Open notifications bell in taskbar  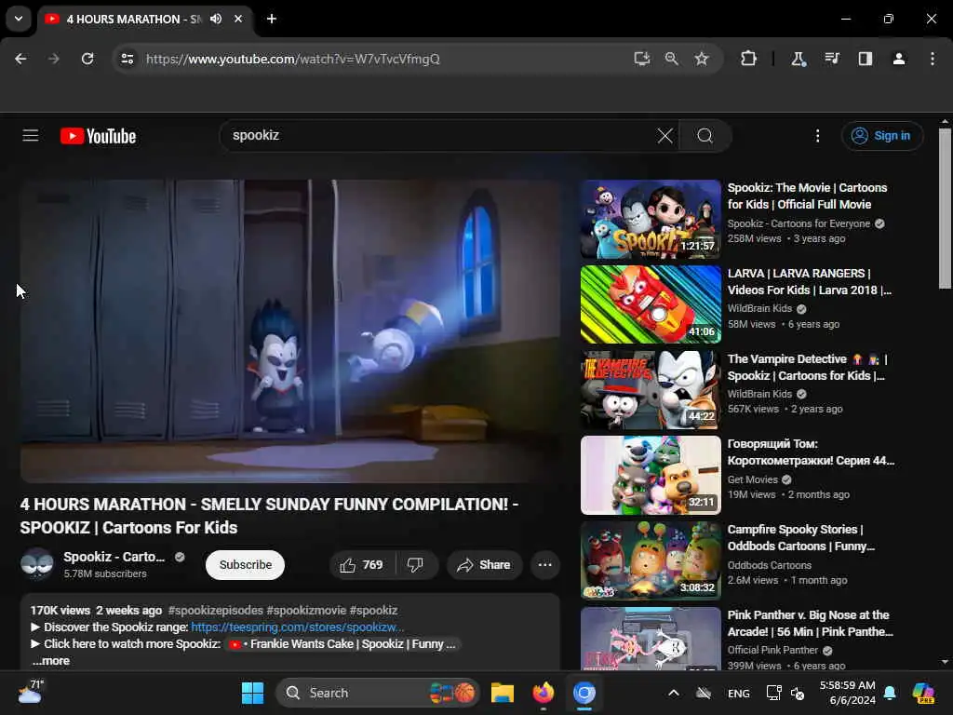coord(890,693)
